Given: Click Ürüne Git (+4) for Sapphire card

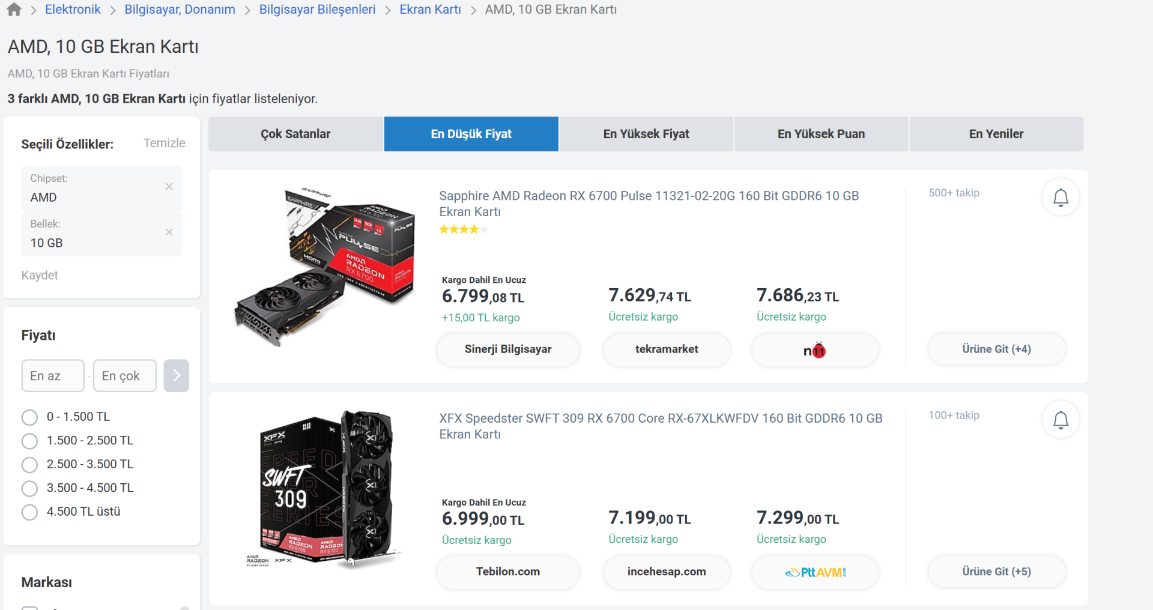Looking at the screenshot, I should [997, 349].
